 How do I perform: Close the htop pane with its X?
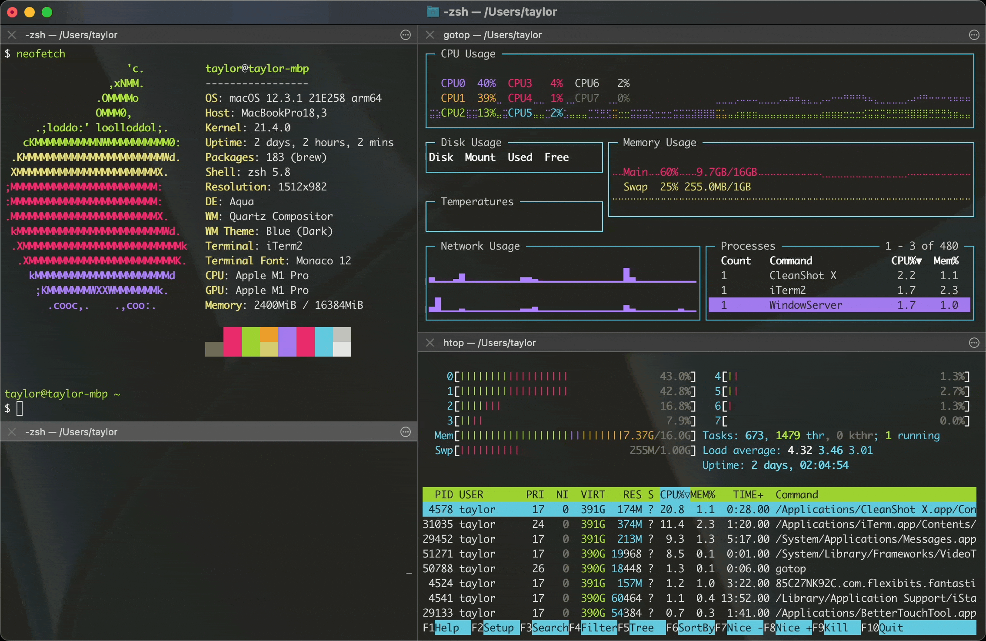point(430,343)
